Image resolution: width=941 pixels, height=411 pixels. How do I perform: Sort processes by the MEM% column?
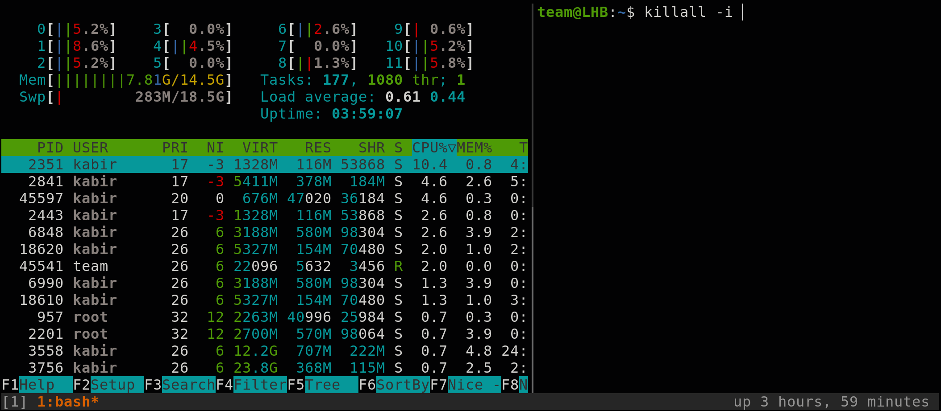(x=474, y=148)
